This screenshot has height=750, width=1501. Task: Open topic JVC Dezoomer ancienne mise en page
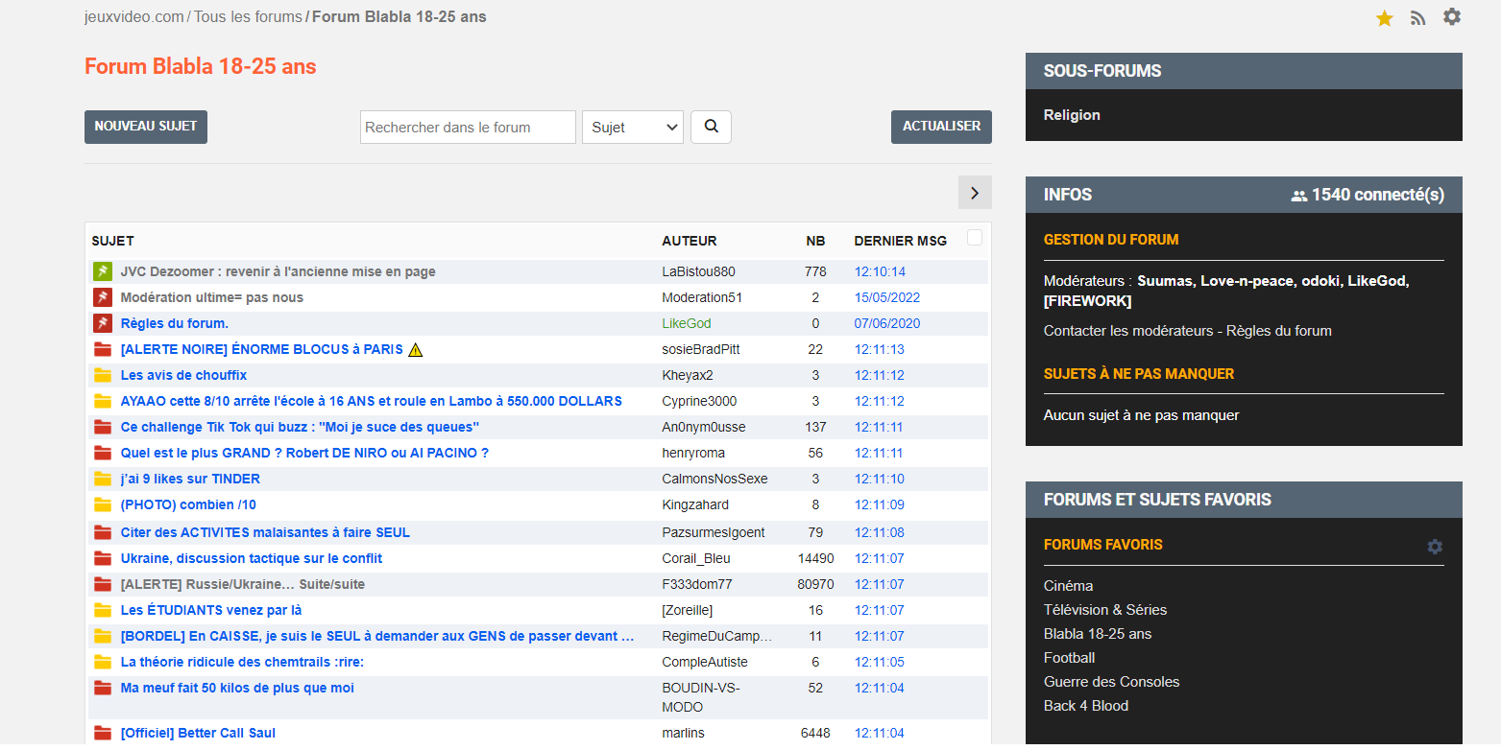click(278, 271)
